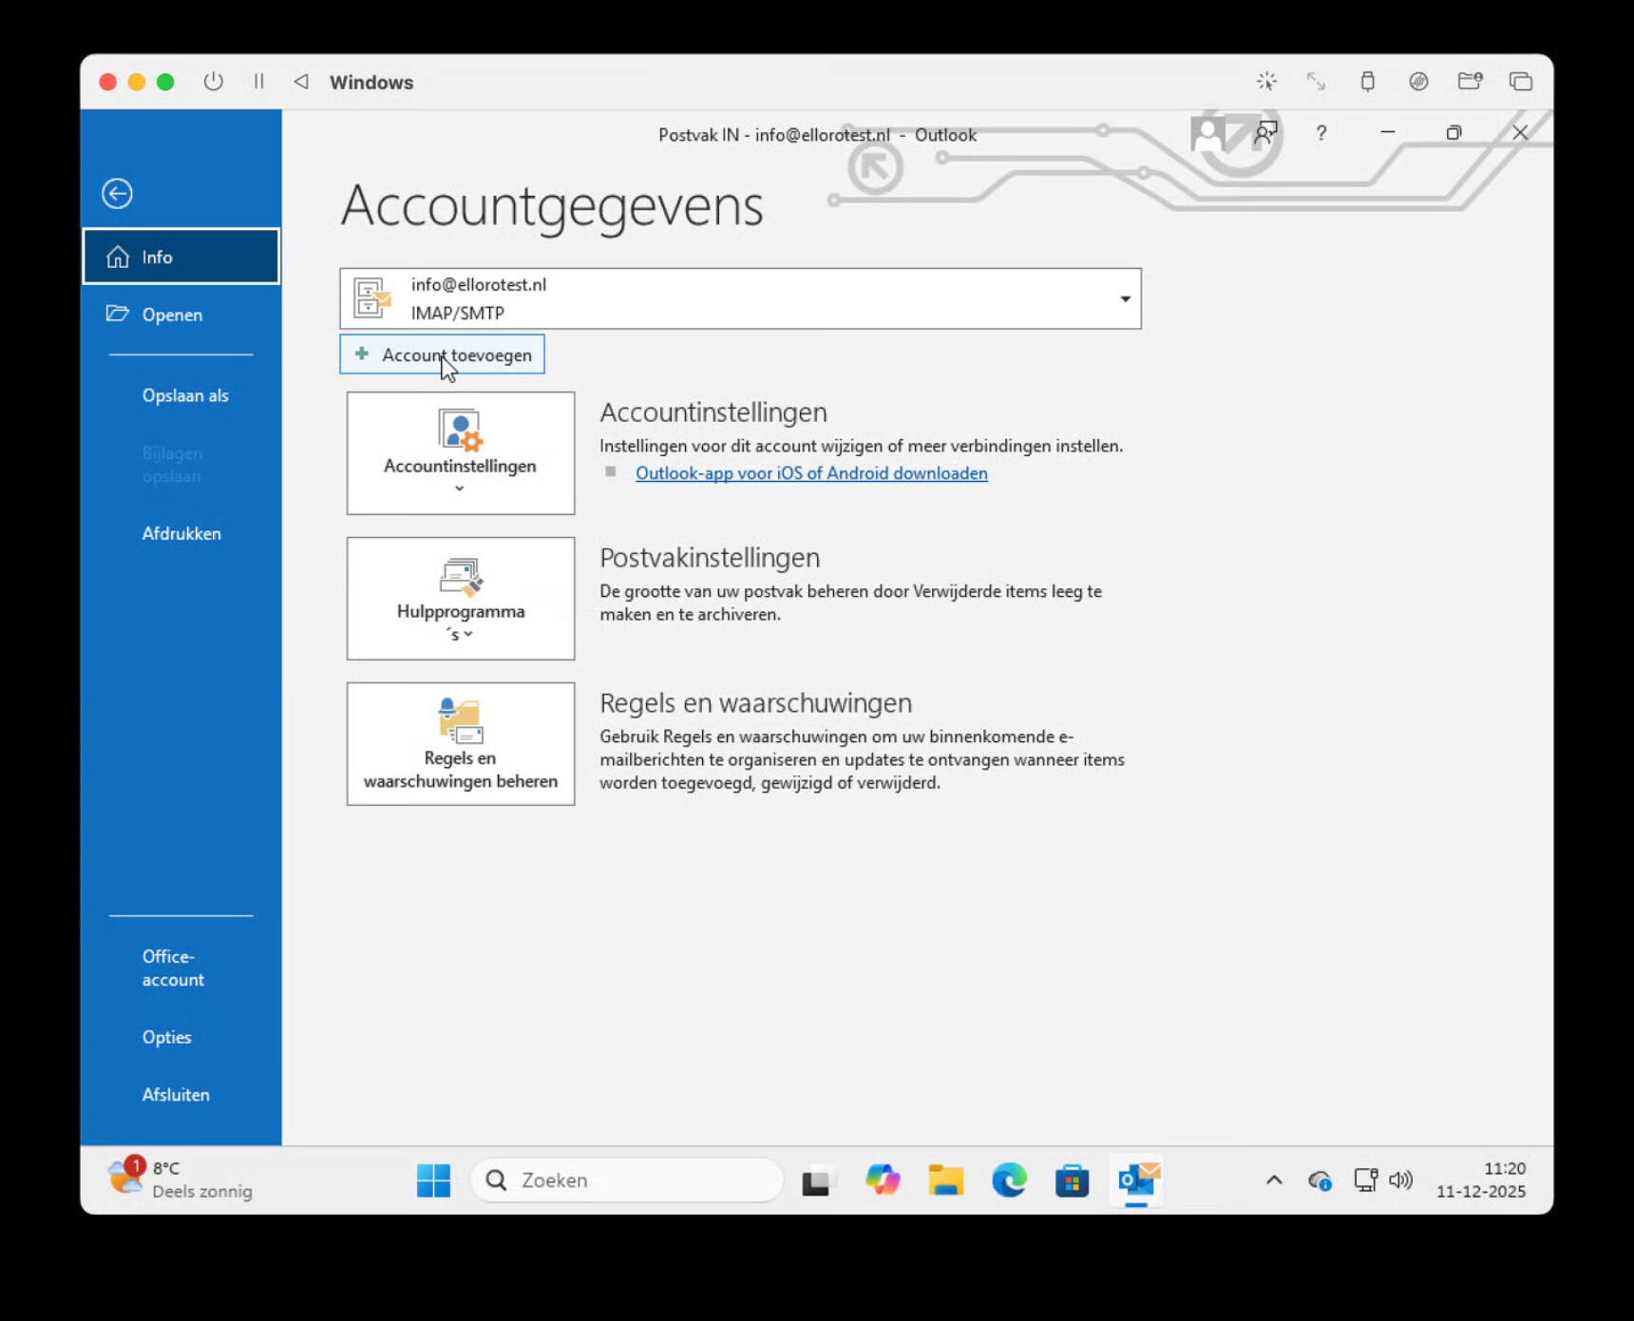
Task: Click the Zoeken taskbar search box
Action: (x=627, y=1180)
